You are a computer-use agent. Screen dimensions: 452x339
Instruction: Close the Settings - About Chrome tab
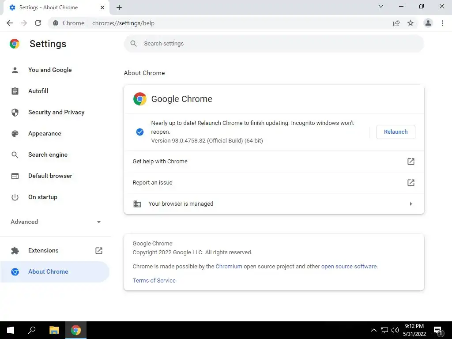tap(102, 8)
